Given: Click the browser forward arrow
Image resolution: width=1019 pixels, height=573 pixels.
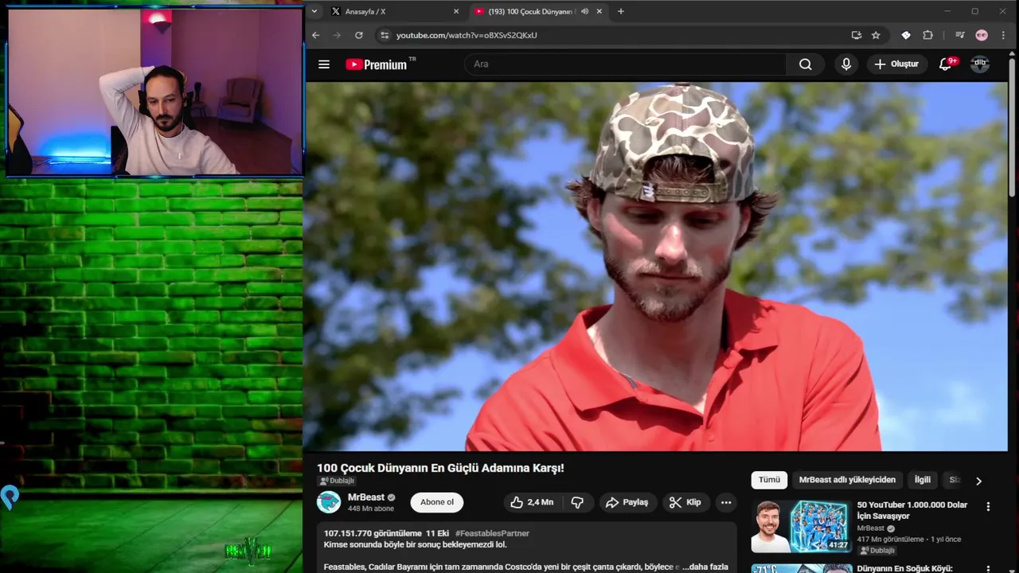Looking at the screenshot, I should 337,35.
